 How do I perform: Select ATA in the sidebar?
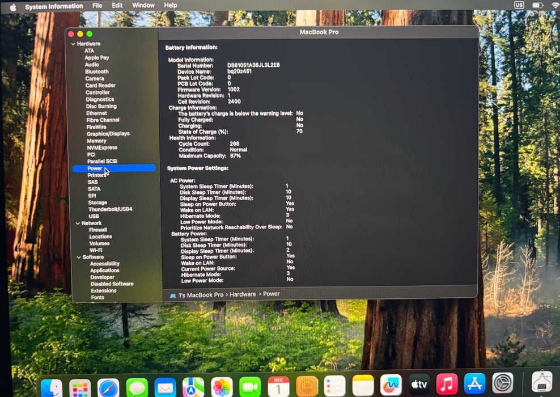click(x=90, y=50)
